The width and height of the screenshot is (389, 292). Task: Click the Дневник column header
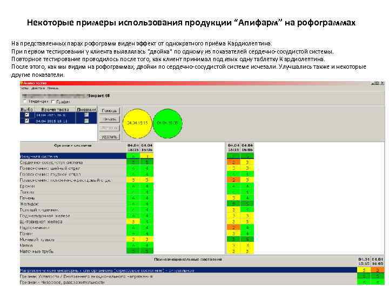[x=86, y=109]
